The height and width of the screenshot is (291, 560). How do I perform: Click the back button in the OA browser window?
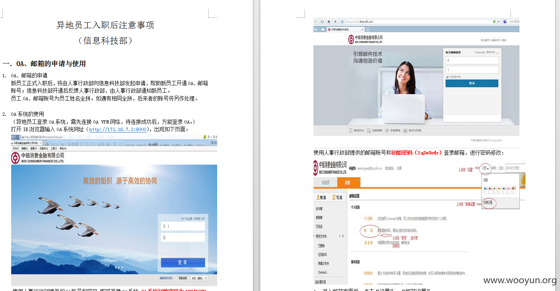click(x=13, y=137)
